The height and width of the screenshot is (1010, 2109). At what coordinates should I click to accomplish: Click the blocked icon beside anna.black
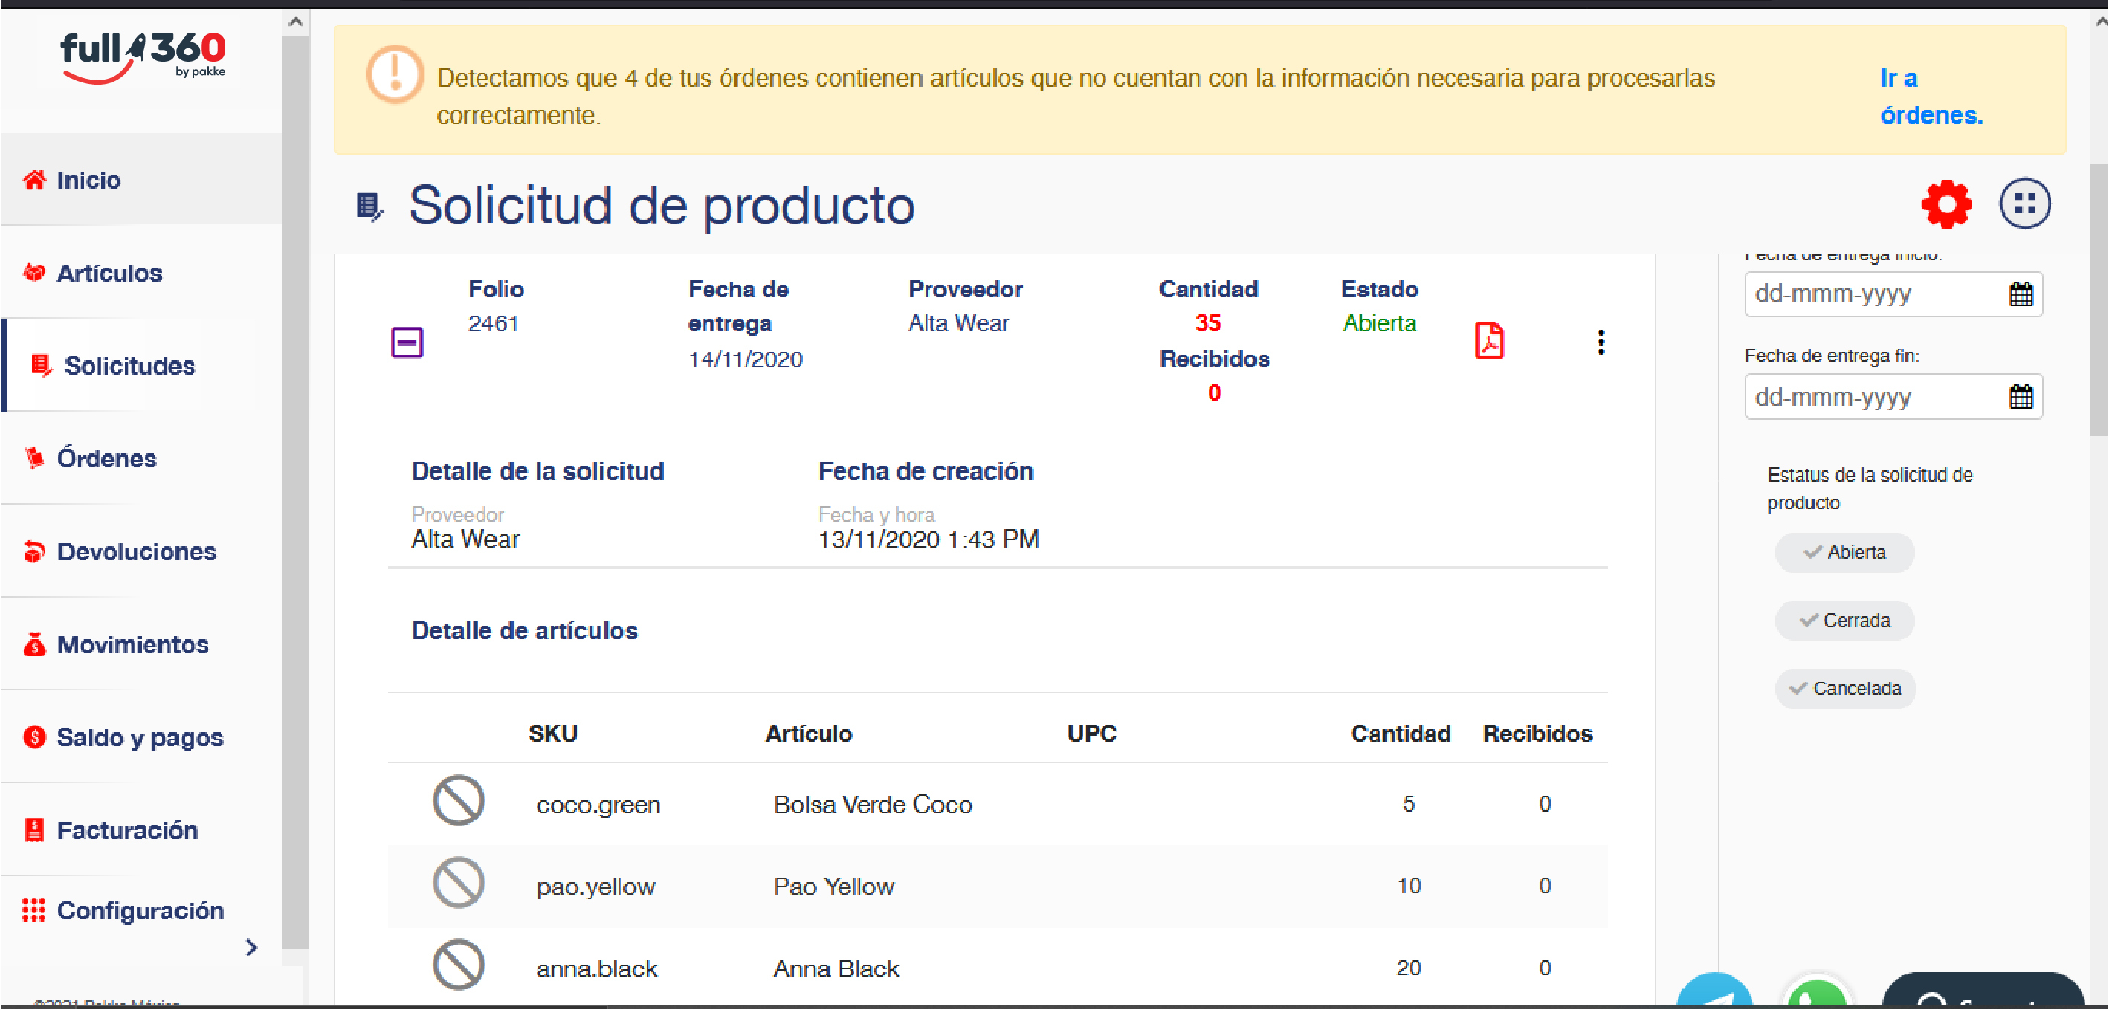coord(459,964)
